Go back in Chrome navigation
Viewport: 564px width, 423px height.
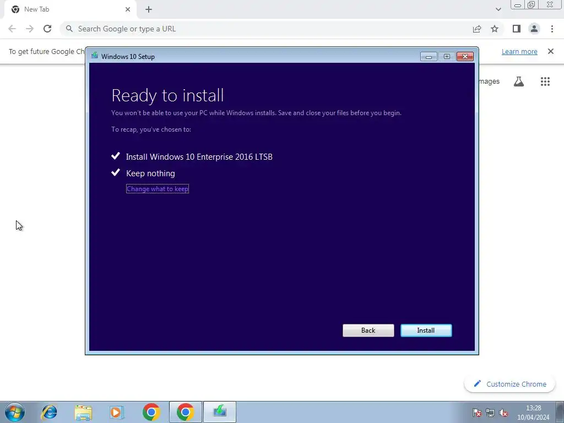12,29
